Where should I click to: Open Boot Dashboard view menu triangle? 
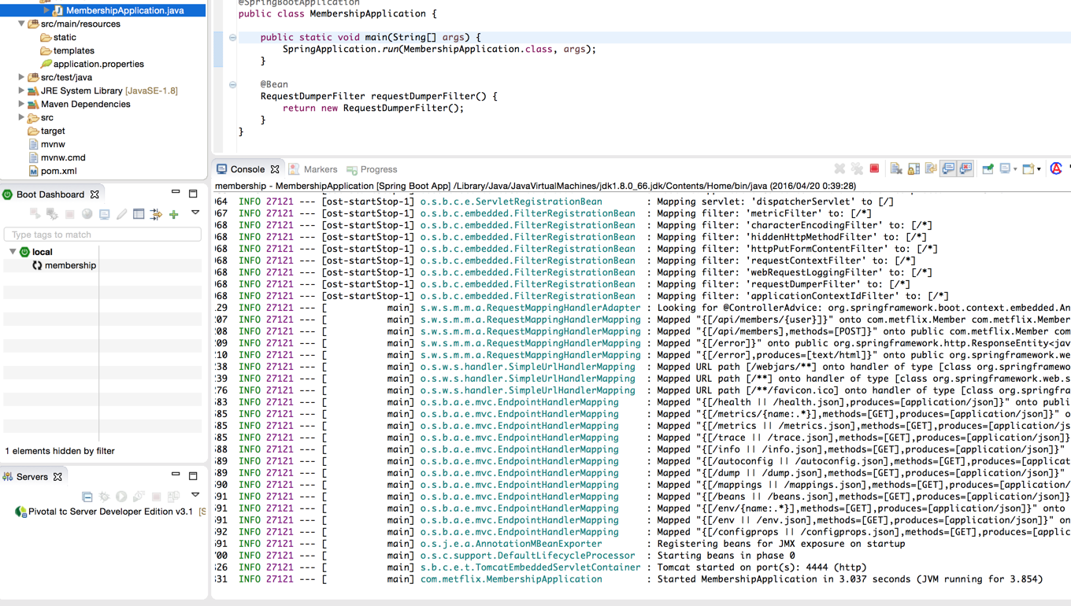(195, 213)
